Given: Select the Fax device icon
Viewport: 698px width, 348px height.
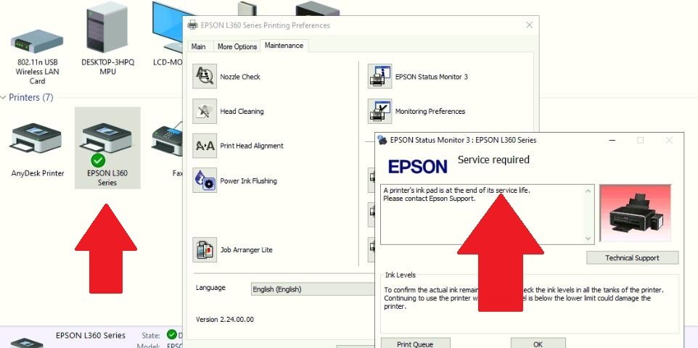Looking at the screenshot, I should [168, 139].
